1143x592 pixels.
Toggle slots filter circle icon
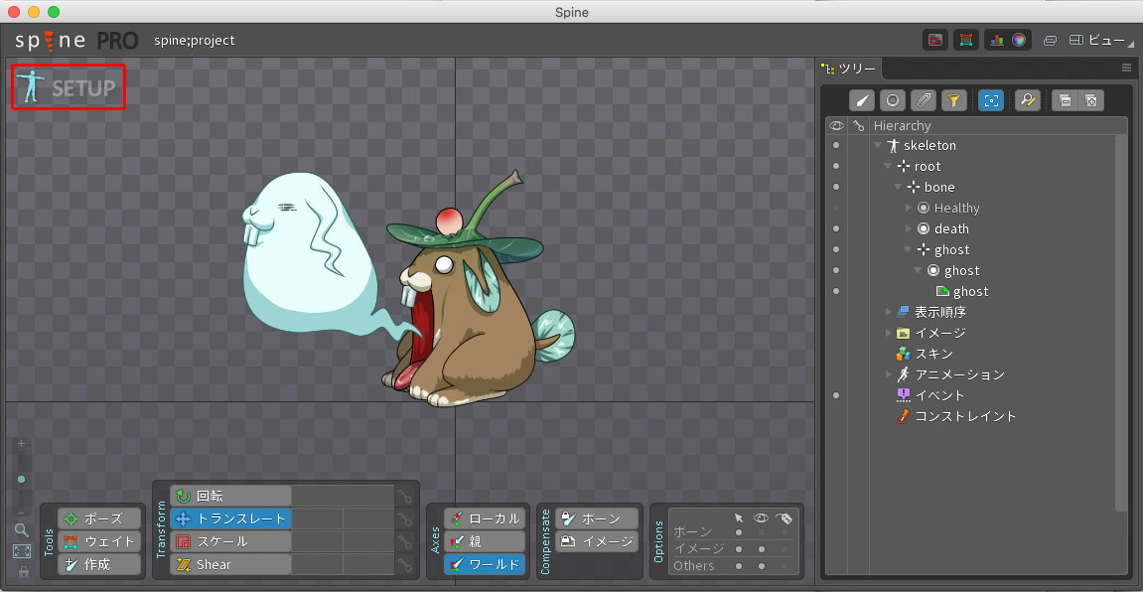point(893,100)
